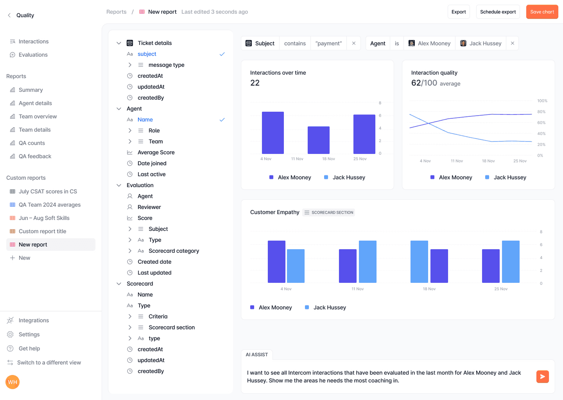Open the Summary report
The image size is (563, 400).
coord(30,90)
